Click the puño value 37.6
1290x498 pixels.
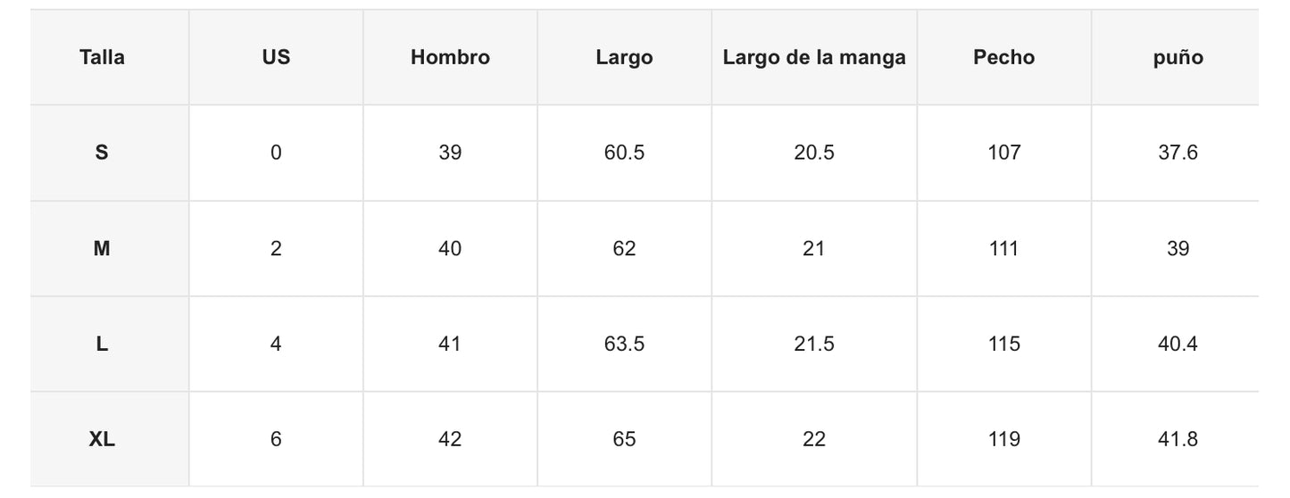click(x=1178, y=153)
